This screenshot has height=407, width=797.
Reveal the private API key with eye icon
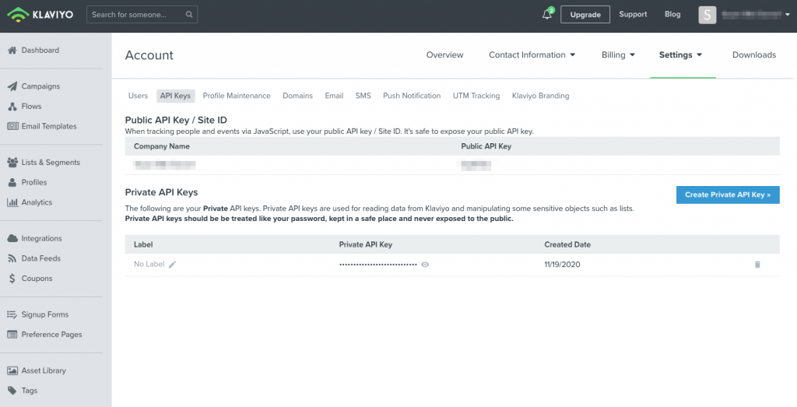(x=425, y=265)
